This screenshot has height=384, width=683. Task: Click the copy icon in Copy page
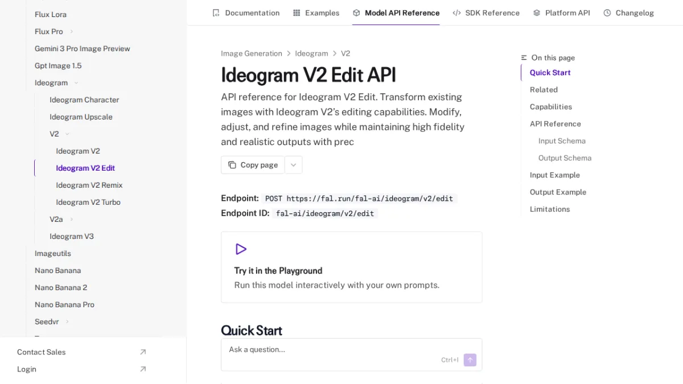pos(232,165)
